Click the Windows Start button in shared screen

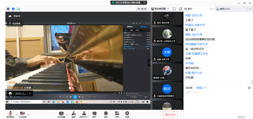click(7, 102)
